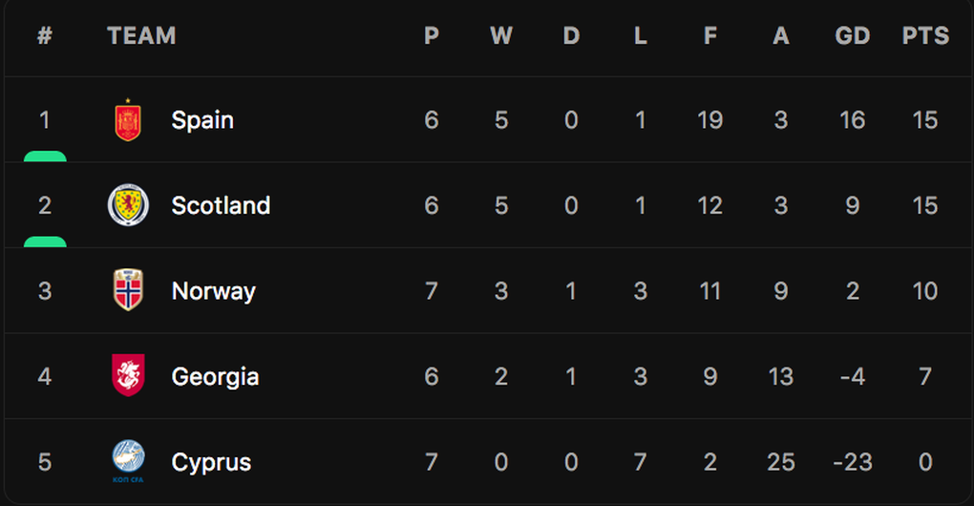
Task: Click the # rank column header
Action: (44, 35)
